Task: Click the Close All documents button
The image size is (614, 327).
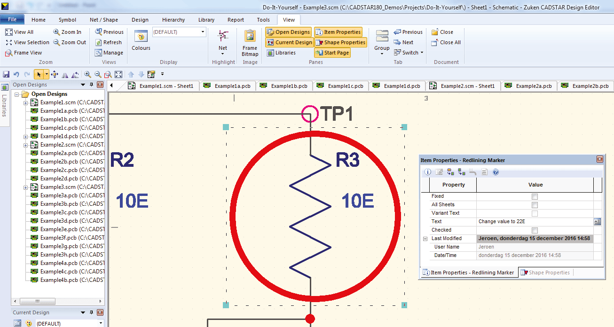Action: click(446, 42)
